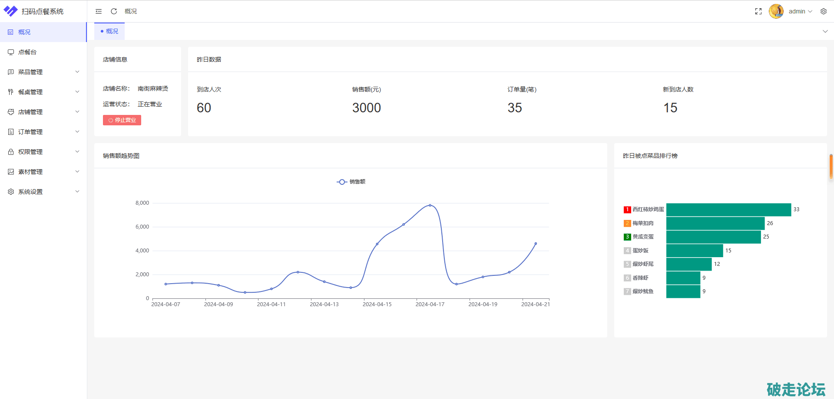This screenshot has height=399, width=834.
Task: Click the refresh page icon
Action: coord(114,11)
